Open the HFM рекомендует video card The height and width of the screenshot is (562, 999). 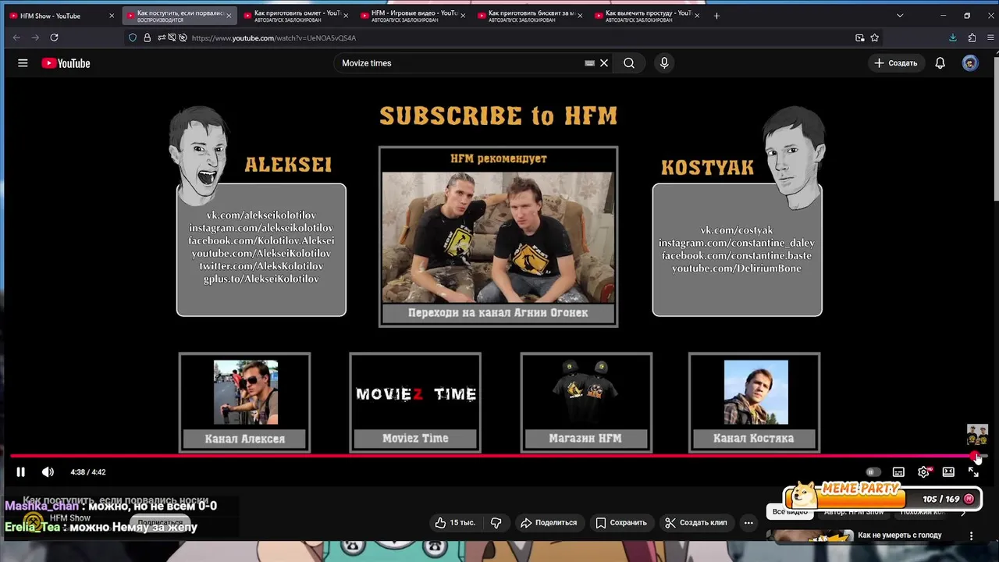pyautogui.click(x=498, y=237)
